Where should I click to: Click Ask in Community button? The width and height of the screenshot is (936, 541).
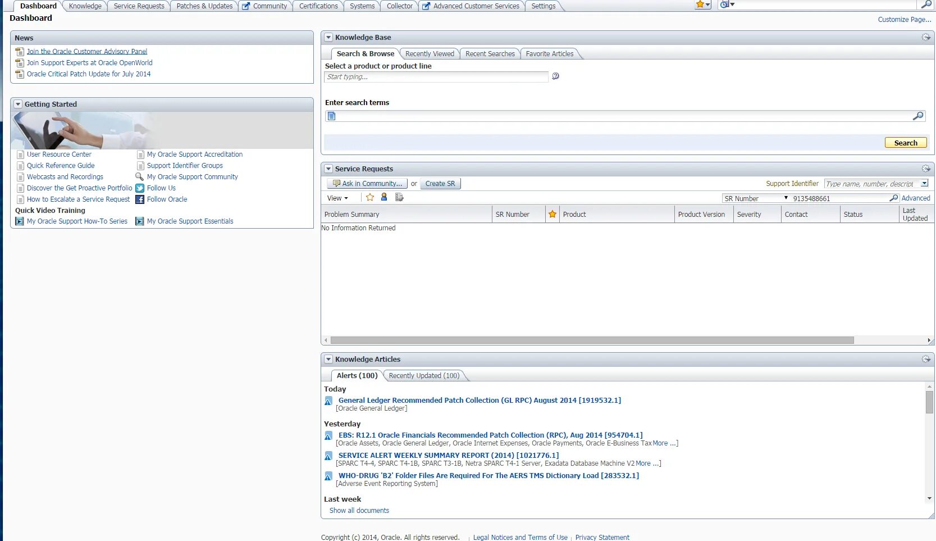coord(367,184)
